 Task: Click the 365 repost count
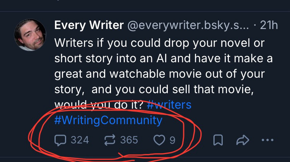[x=129, y=140]
